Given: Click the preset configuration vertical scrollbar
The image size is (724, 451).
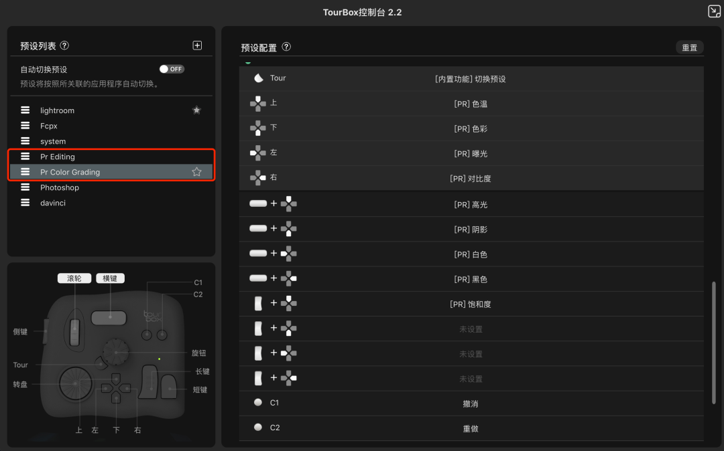Looking at the screenshot, I should point(714,341).
